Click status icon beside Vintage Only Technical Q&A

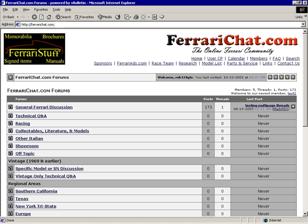click(11, 176)
